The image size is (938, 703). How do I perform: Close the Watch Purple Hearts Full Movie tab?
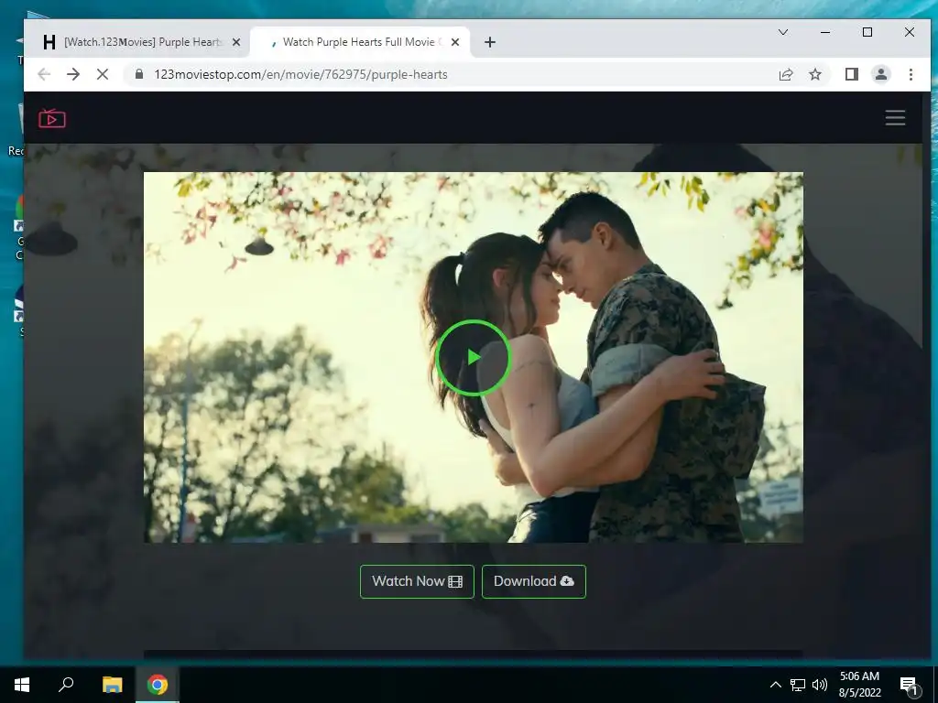455,42
